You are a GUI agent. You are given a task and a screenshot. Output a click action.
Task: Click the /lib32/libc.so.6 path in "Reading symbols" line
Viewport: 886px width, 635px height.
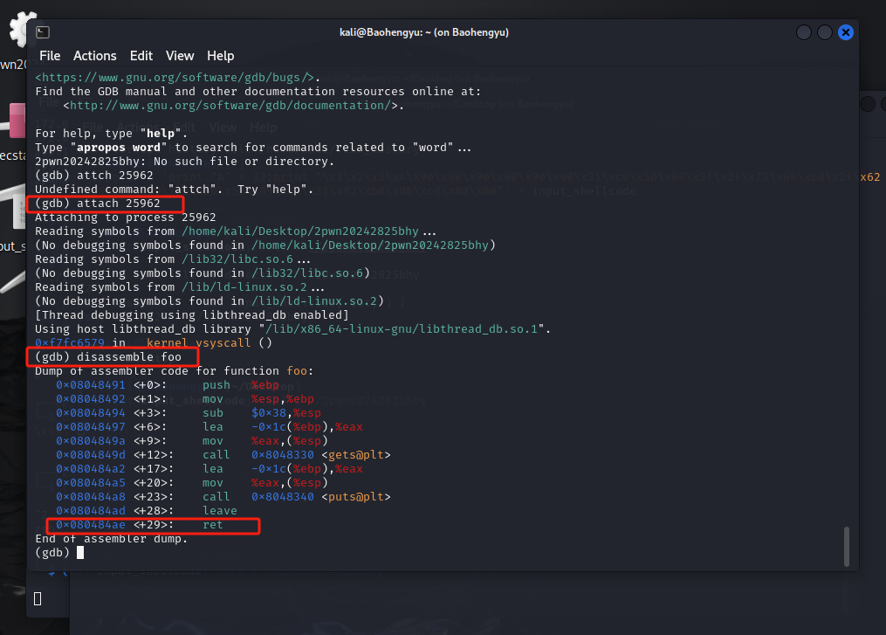[237, 259]
